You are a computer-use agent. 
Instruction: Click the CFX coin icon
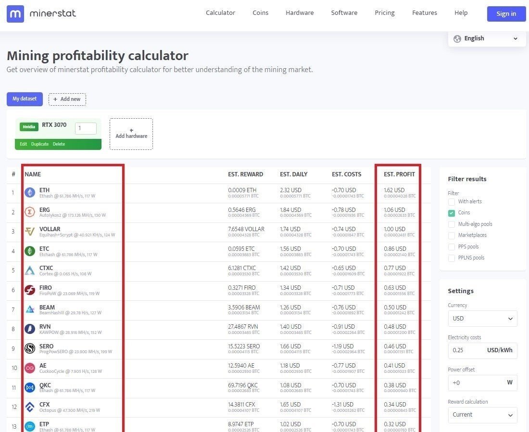coord(30,407)
